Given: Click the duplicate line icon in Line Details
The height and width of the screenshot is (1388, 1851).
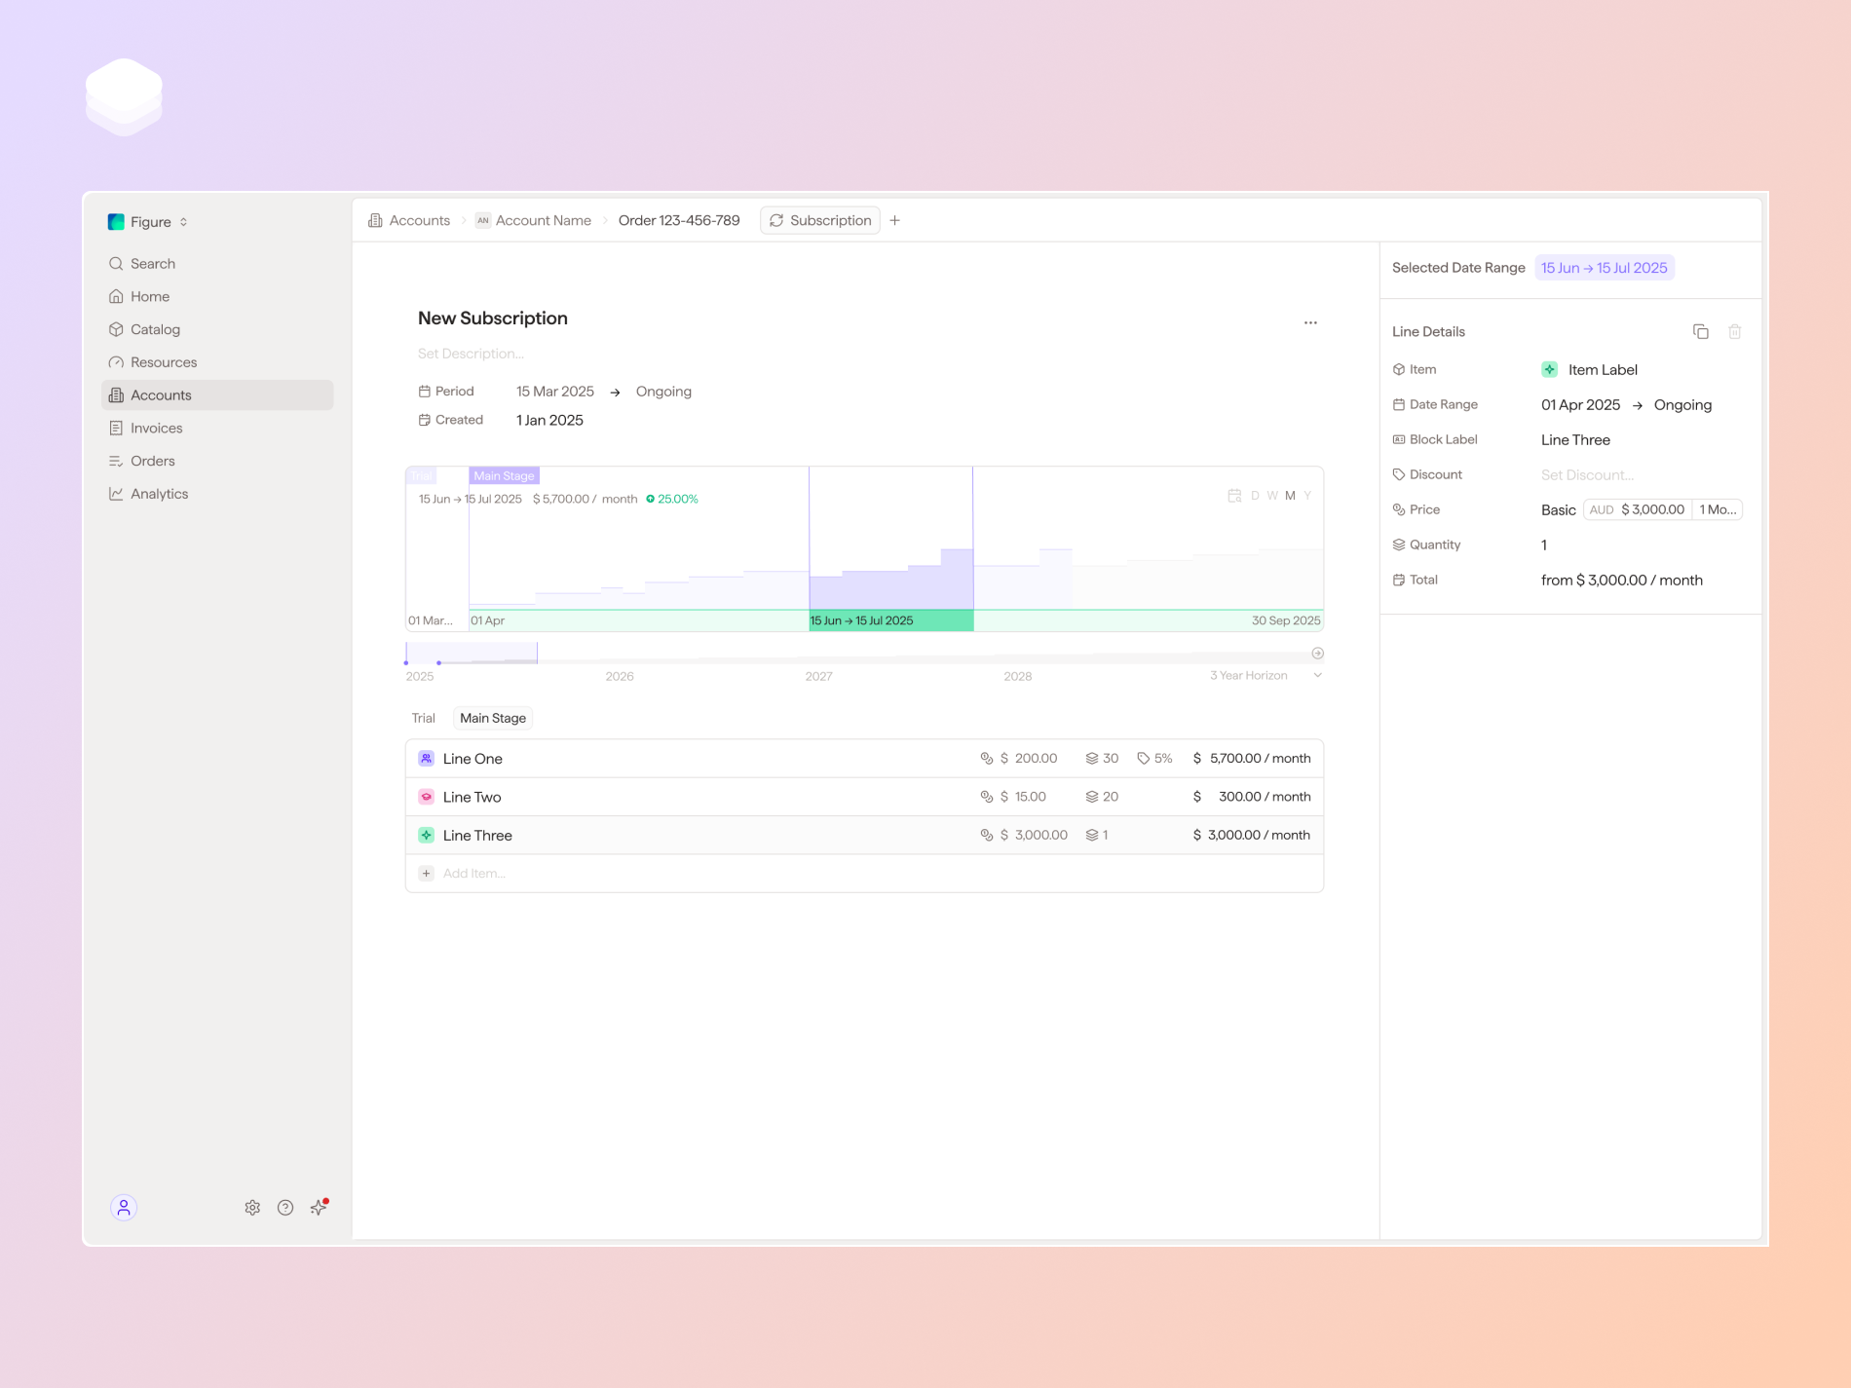Looking at the screenshot, I should pos(1700,332).
